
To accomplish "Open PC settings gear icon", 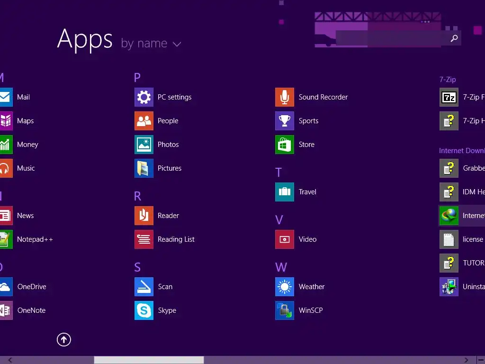I will (x=144, y=97).
